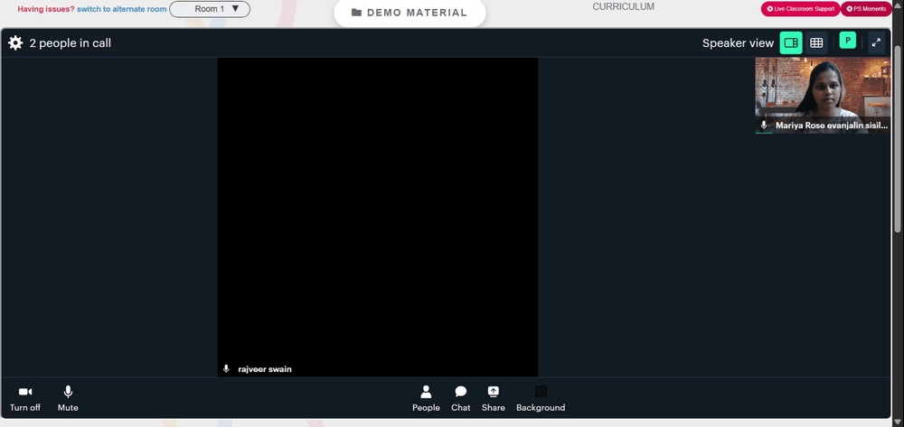
Task: Click switch to alternate room link
Action: [122, 9]
